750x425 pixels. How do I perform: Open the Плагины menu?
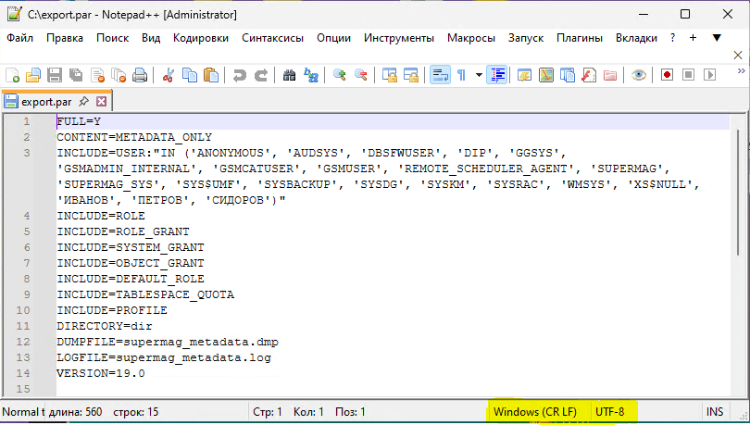click(x=580, y=38)
